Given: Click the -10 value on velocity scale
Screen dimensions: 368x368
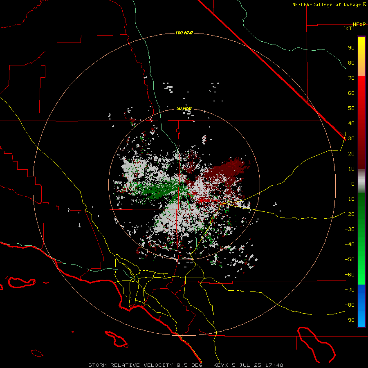Looking at the screenshot, I should click(350, 199).
